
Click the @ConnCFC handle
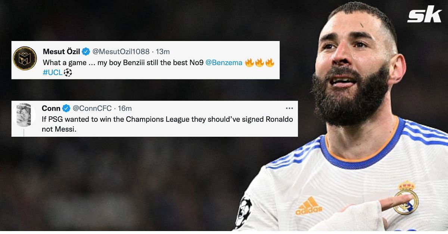91,108
